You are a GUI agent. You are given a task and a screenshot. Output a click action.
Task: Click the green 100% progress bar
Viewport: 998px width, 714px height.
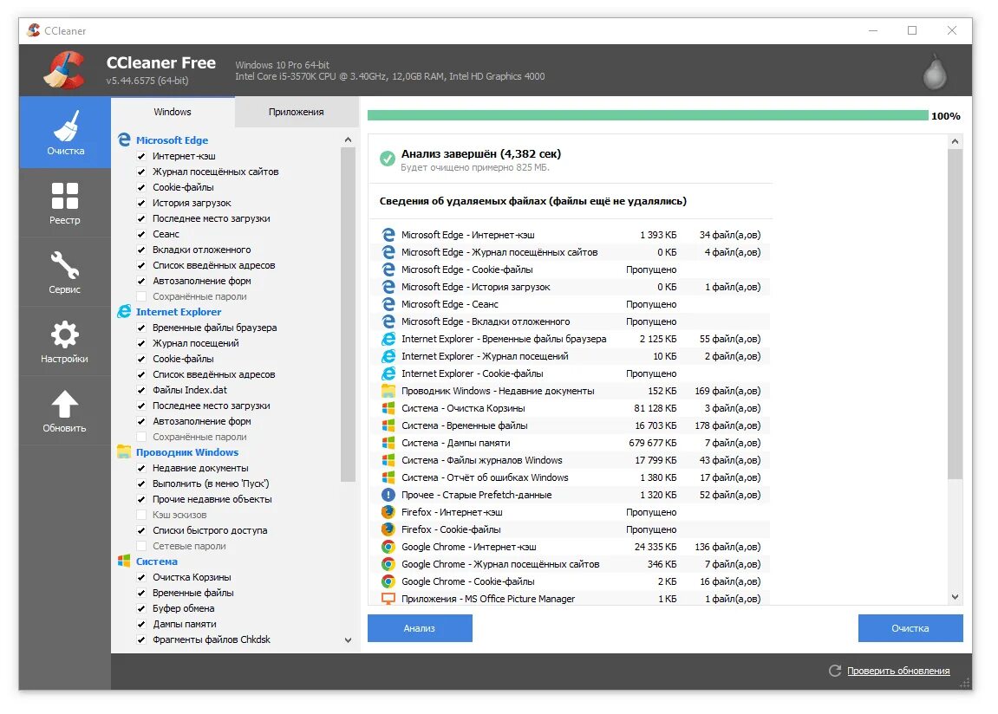click(648, 115)
